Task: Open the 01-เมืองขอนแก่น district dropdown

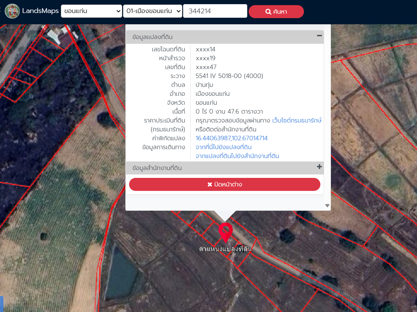Action: pos(152,11)
